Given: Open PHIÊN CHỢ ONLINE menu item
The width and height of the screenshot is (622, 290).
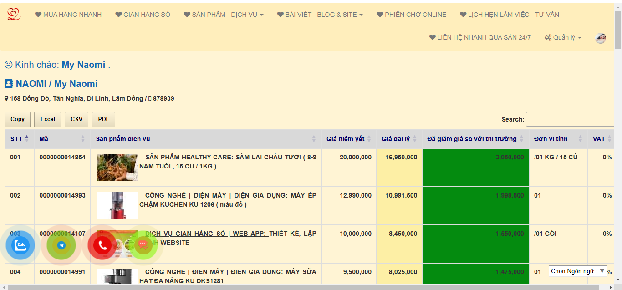Looking at the screenshot, I should click(x=411, y=15).
